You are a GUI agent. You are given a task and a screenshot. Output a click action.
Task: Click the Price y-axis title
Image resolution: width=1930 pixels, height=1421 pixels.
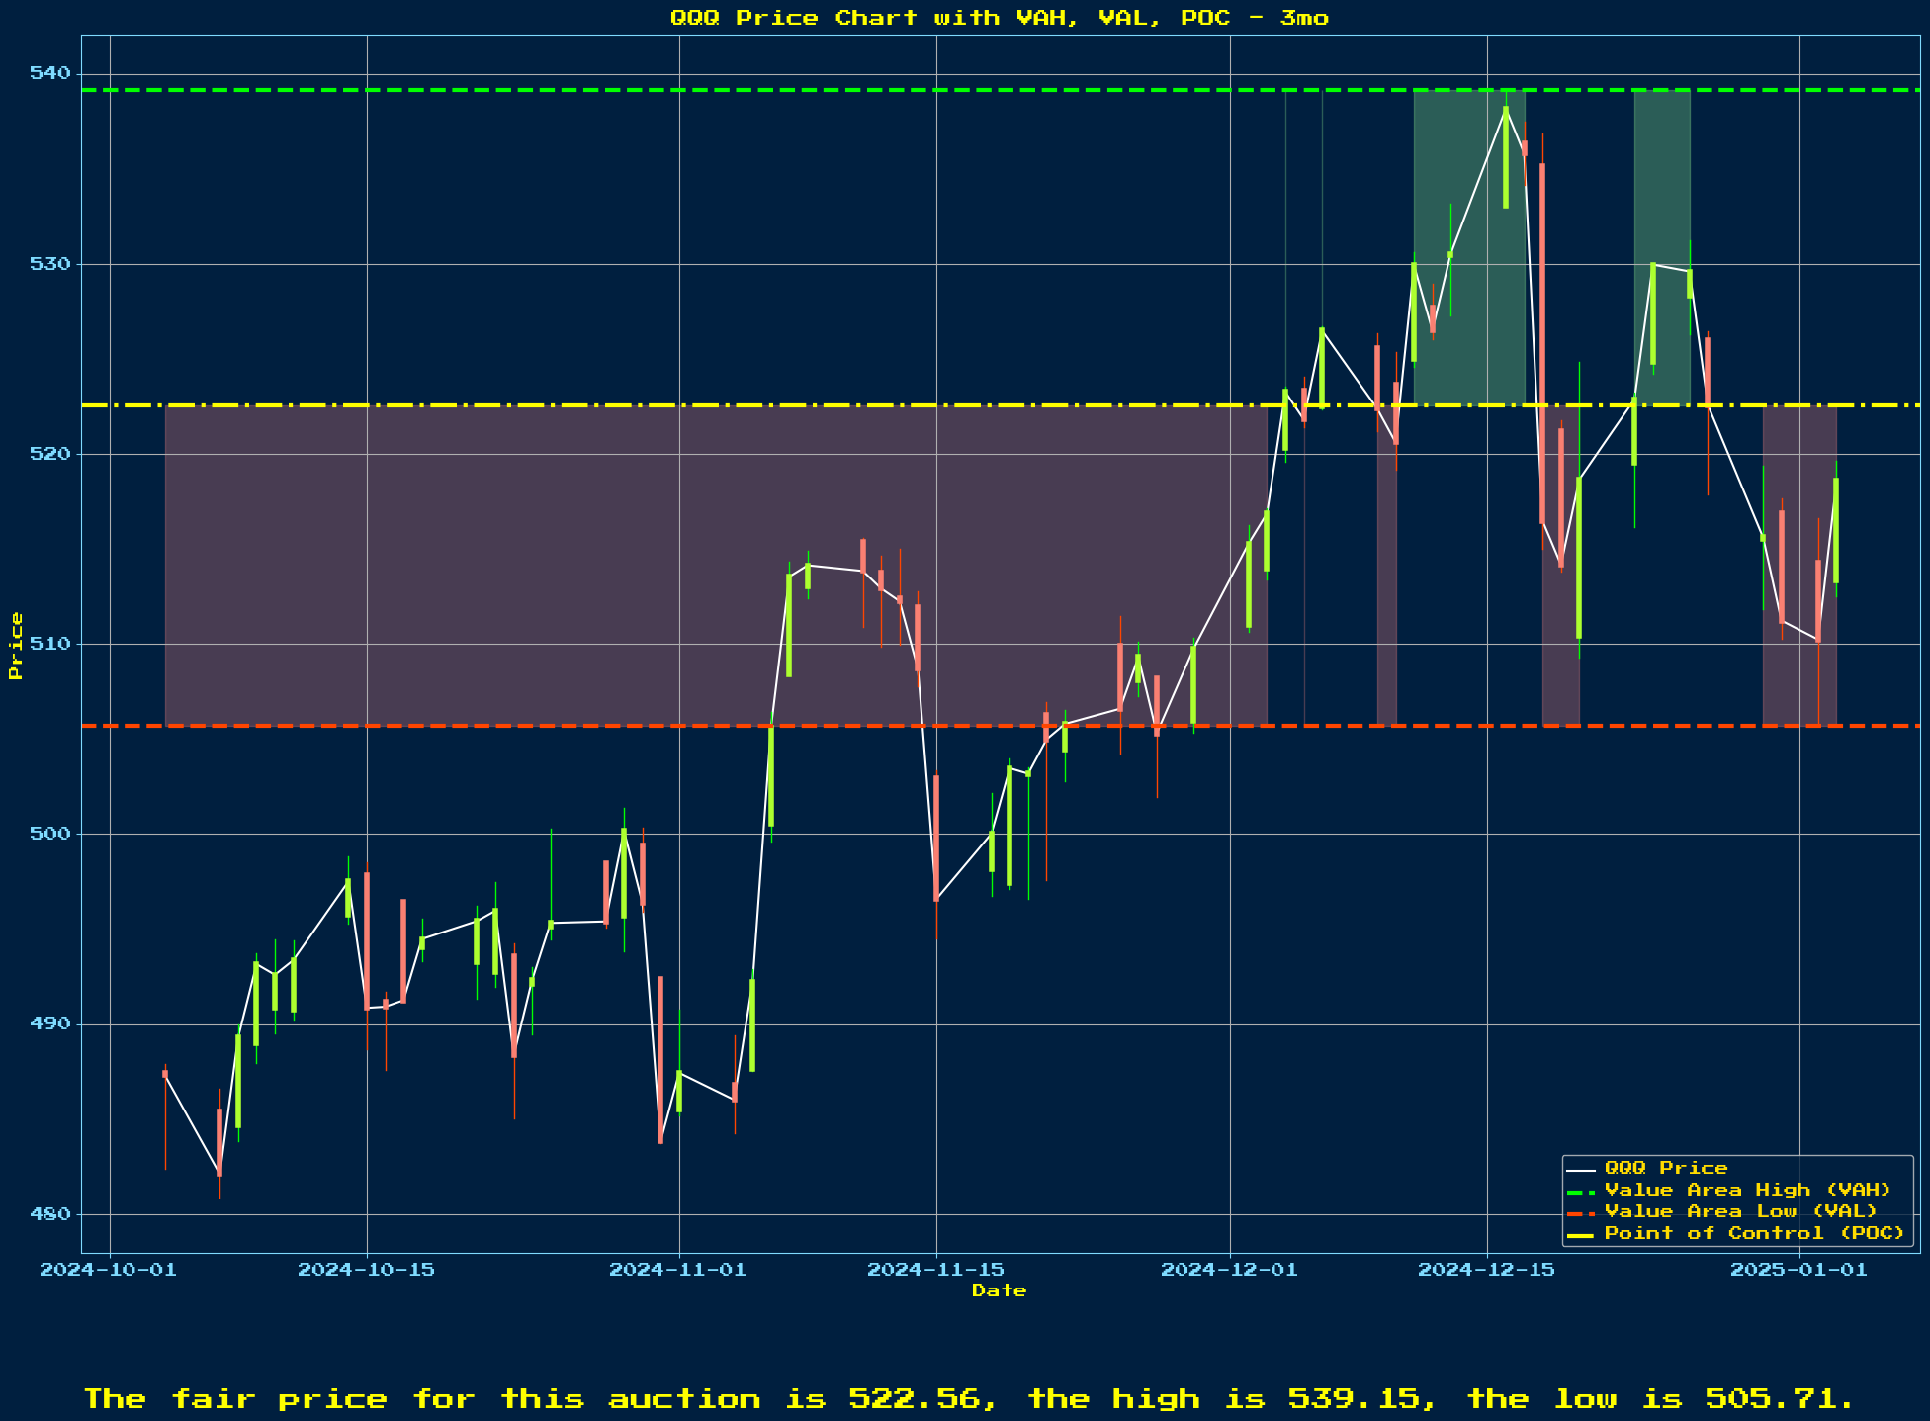click(16, 645)
